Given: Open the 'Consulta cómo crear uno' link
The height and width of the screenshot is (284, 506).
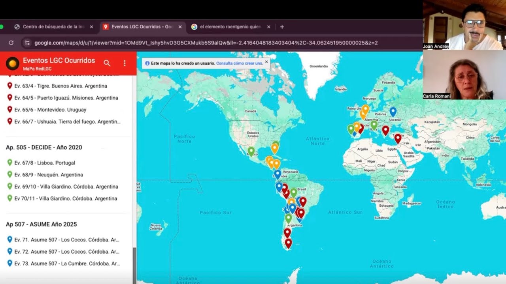Looking at the screenshot, I should coord(240,63).
